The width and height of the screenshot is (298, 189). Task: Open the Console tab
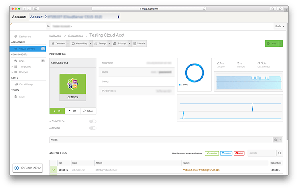(x=139, y=44)
